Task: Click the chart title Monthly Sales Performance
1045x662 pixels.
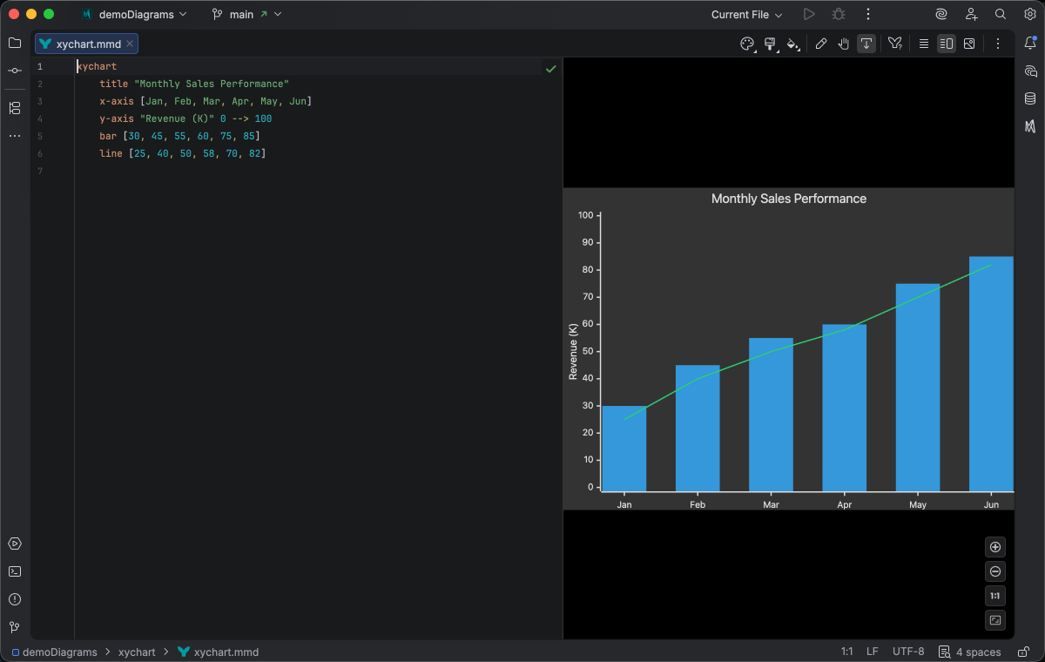Action: pyautogui.click(x=789, y=199)
